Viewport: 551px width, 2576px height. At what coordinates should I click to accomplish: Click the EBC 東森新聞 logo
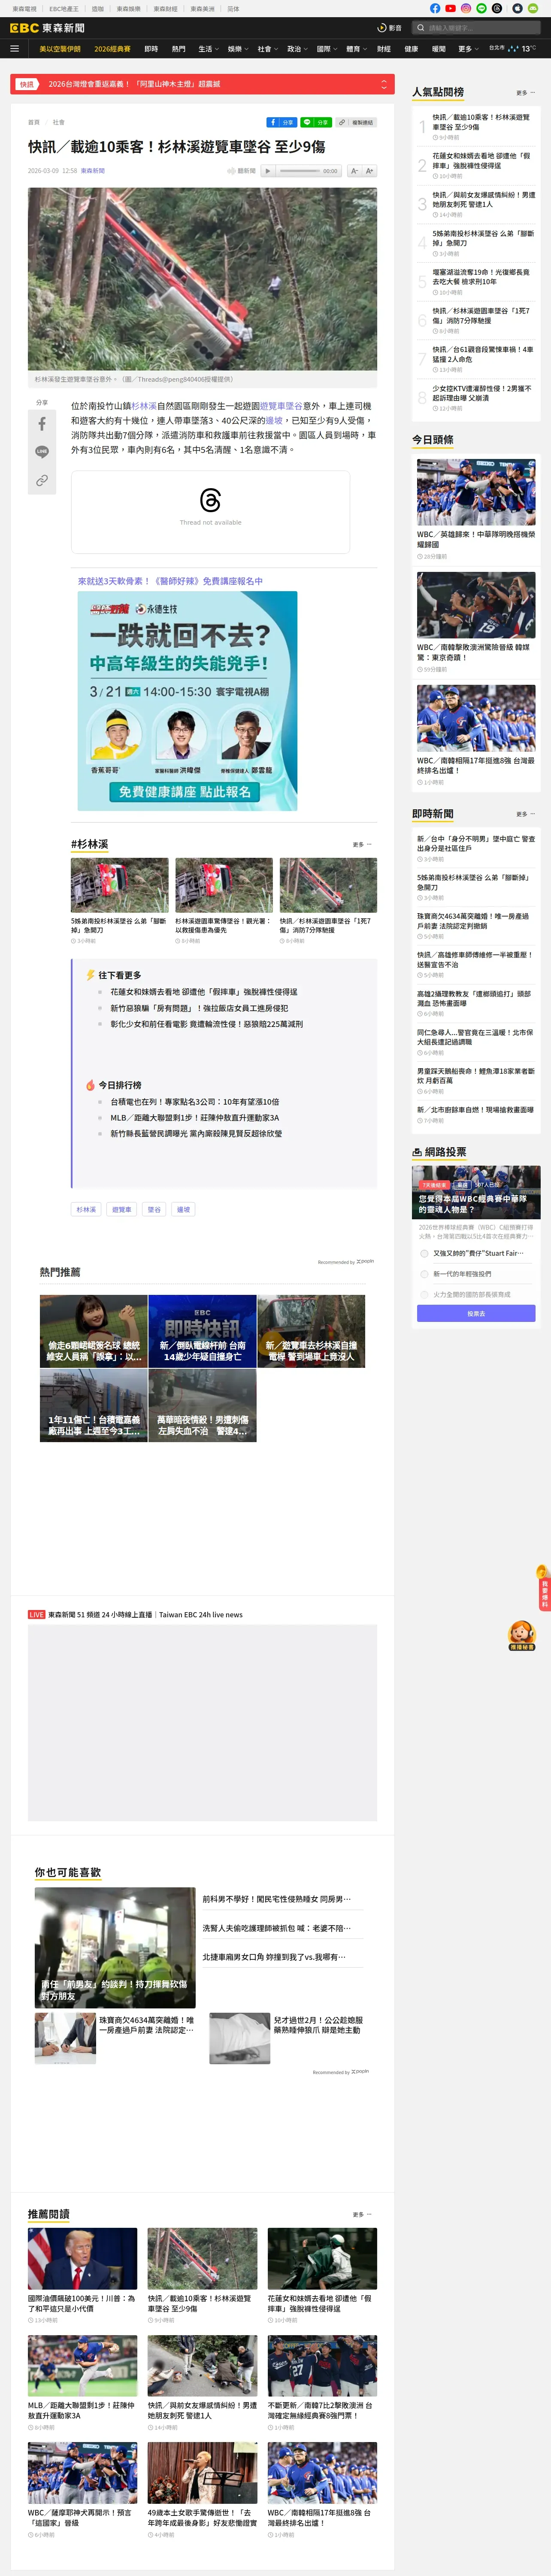(x=47, y=28)
